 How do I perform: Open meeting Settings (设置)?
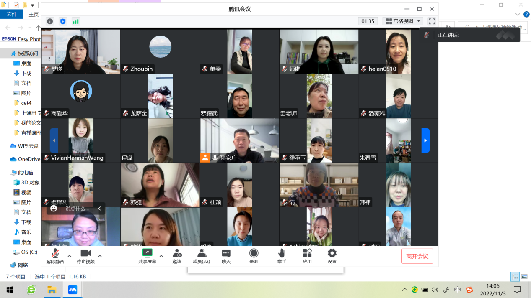click(332, 256)
